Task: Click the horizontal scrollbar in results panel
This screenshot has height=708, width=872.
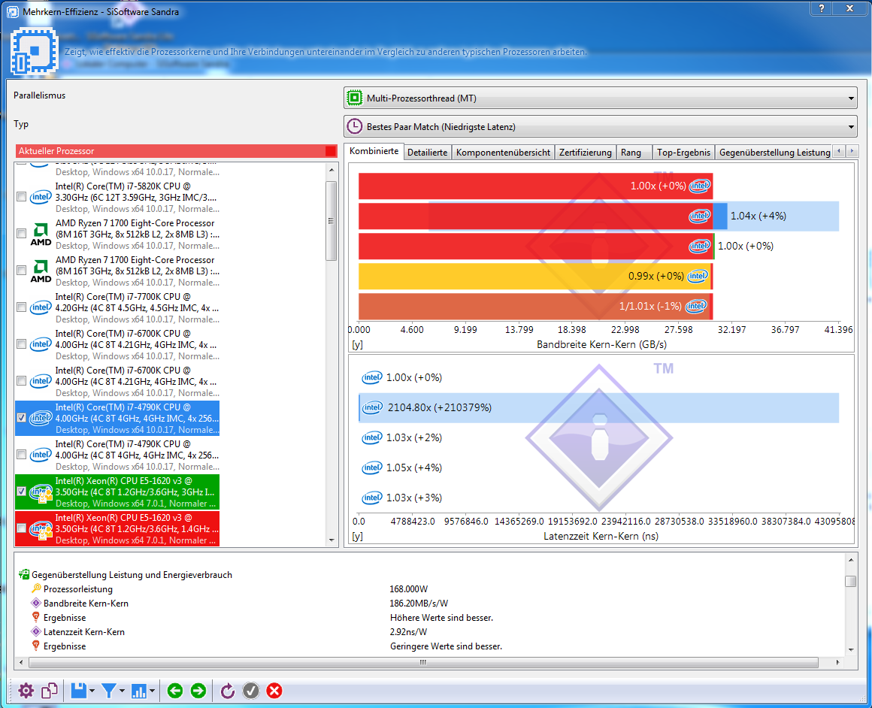Action: coord(423,662)
